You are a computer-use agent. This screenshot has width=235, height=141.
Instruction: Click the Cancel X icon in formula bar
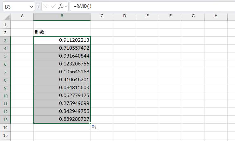[x=45, y=6]
